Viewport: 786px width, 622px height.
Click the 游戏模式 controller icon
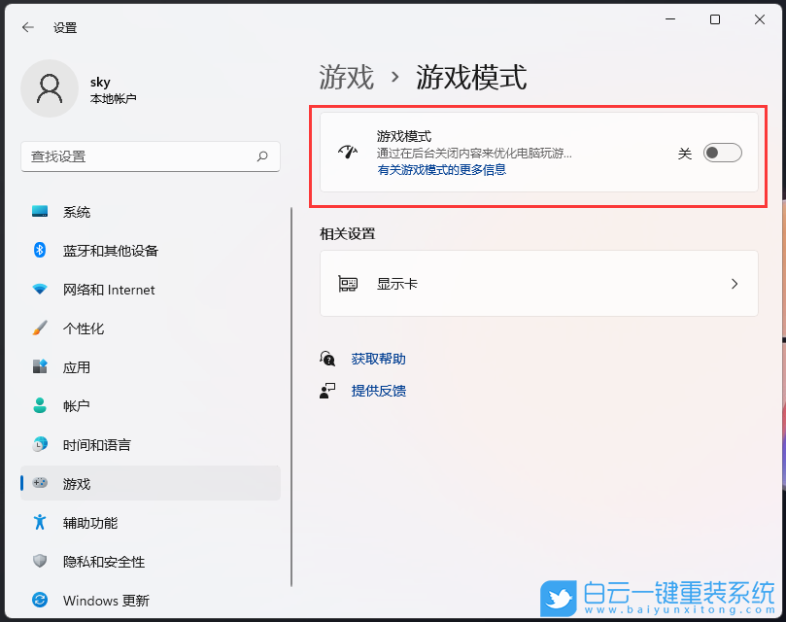tap(348, 152)
